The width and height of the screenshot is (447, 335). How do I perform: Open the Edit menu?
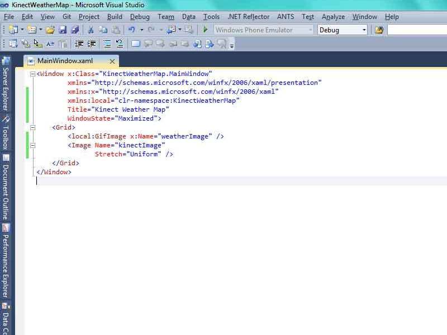pyautogui.click(x=27, y=17)
